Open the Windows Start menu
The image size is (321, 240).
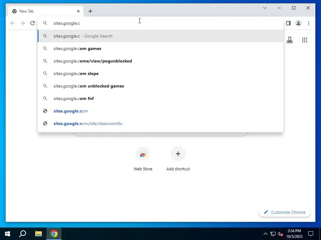[x=8, y=234]
